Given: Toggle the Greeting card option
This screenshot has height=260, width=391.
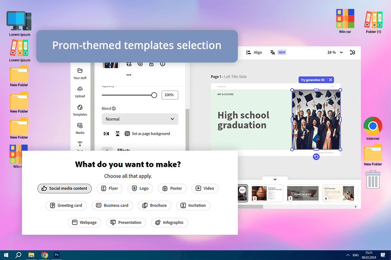Looking at the screenshot, I should pos(66,206).
